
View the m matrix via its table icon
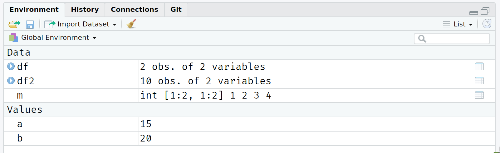pyautogui.click(x=479, y=95)
